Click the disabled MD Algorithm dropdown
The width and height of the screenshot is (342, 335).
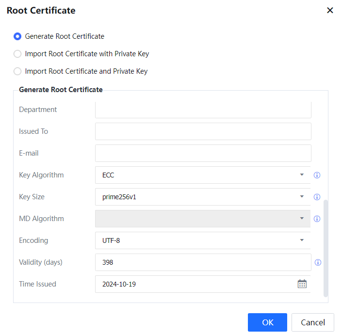[x=203, y=219]
